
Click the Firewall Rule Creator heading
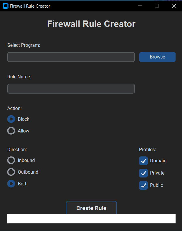pyautogui.click(x=91, y=24)
